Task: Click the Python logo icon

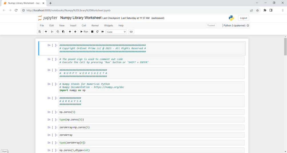Action: (231, 18)
